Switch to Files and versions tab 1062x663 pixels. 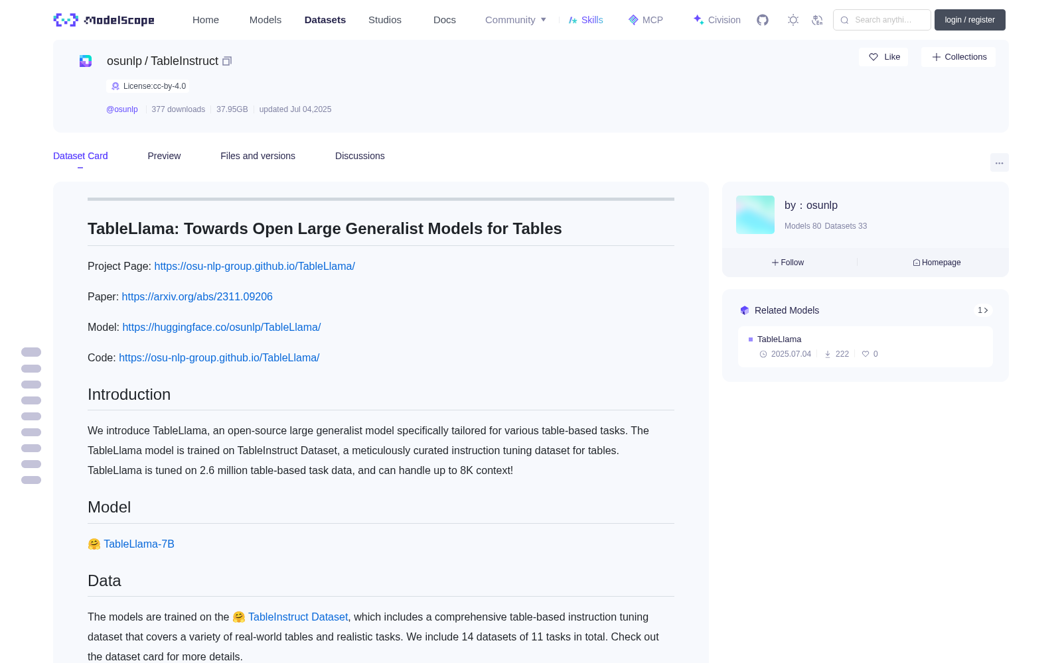click(x=258, y=156)
